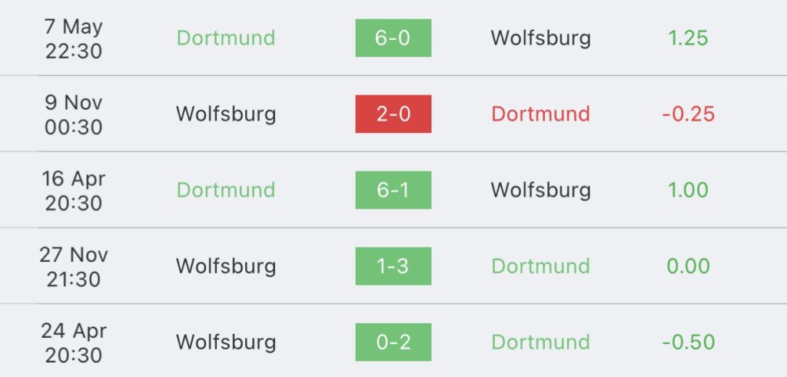Click the 27 Nov 21:30 match date

pyautogui.click(x=73, y=266)
